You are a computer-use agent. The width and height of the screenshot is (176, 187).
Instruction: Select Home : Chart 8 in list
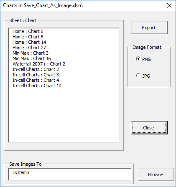pyautogui.click(x=64, y=37)
